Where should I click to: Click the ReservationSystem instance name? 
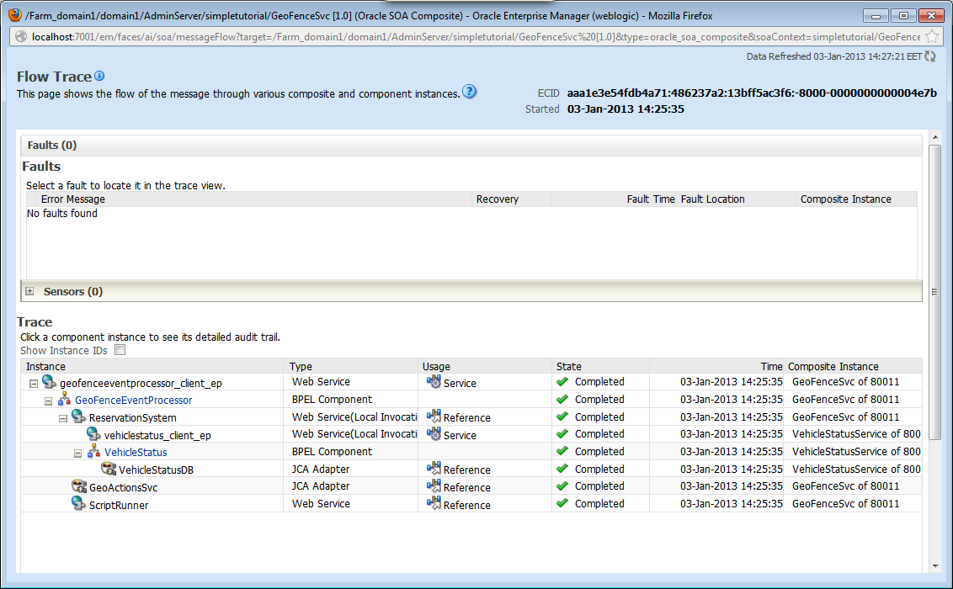click(x=132, y=417)
